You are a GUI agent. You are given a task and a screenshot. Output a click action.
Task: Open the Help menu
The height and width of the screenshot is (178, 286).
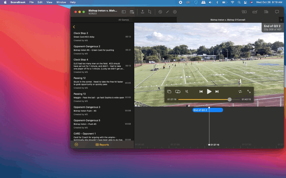pos(73,2)
